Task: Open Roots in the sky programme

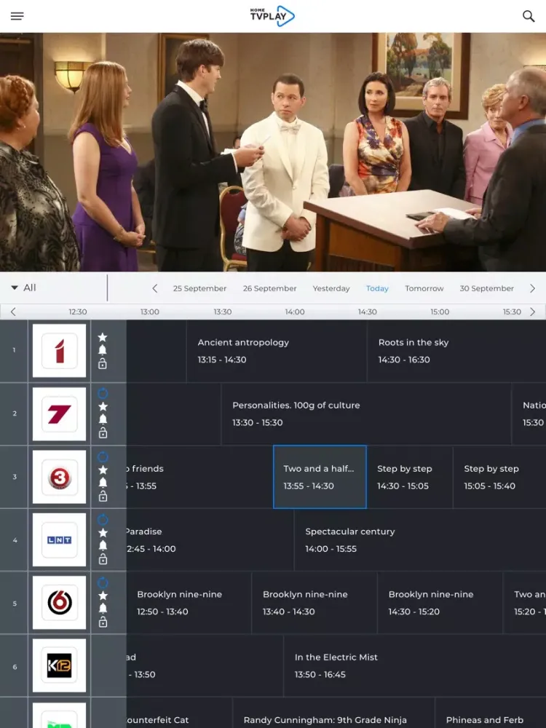Action: [457, 351]
